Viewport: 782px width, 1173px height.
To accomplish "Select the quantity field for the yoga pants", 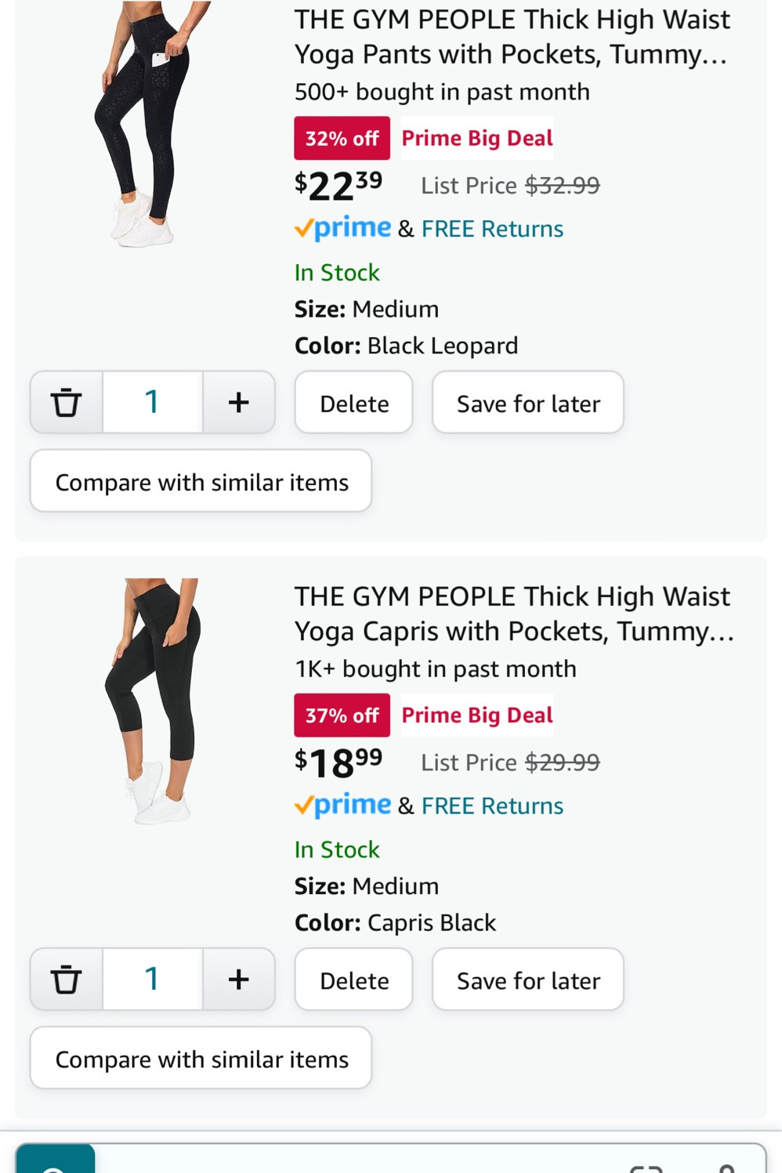I will click(x=152, y=402).
